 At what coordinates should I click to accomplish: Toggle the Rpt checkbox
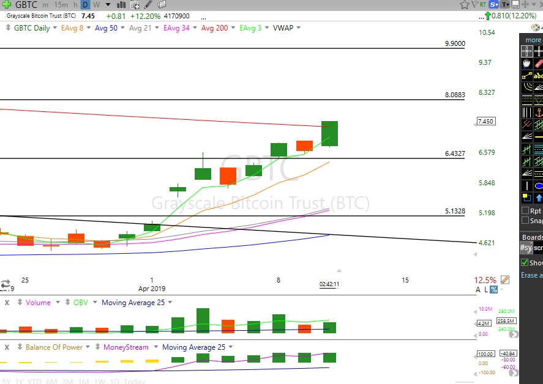525,211
